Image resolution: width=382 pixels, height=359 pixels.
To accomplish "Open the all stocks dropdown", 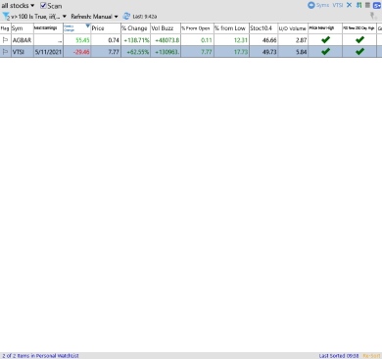I will click(x=18, y=6).
